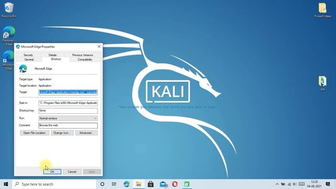This screenshot has width=336, height=189.
Task: Switch to the General tab
Action: tap(29, 59)
